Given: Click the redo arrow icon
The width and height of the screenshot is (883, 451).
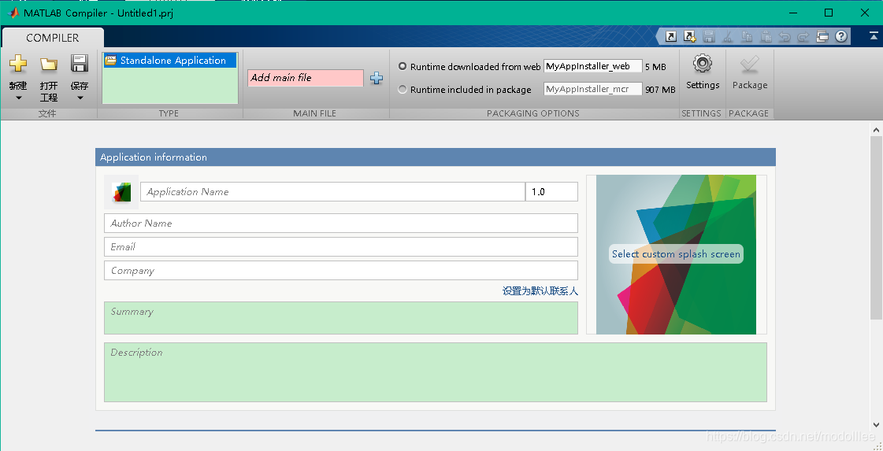Looking at the screenshot, I should tap(803, 36).
